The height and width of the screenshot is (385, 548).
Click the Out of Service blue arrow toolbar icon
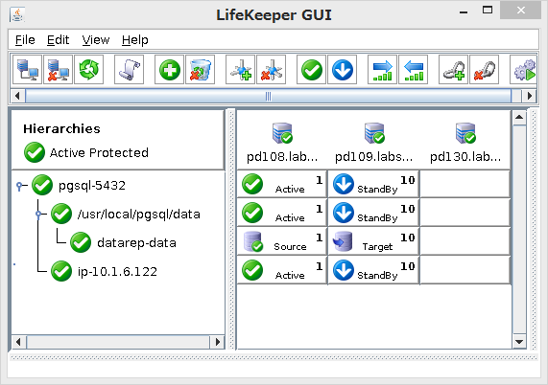tap(343, 70)
